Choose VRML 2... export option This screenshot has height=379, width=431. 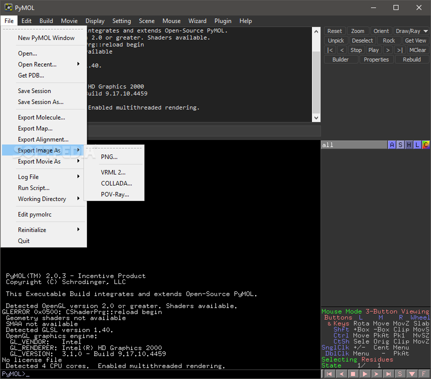[x=114, y=172]
